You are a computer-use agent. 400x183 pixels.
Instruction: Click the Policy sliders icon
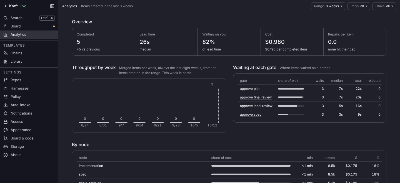pos(6,97)
